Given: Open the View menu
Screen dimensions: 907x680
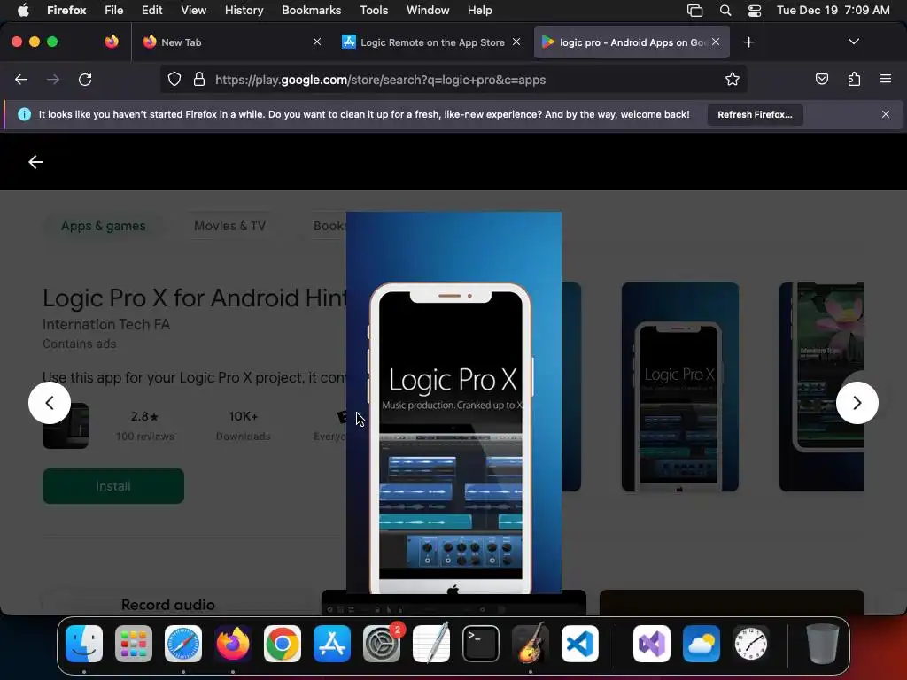Looking at the screenshot, I should click(193, 11).
